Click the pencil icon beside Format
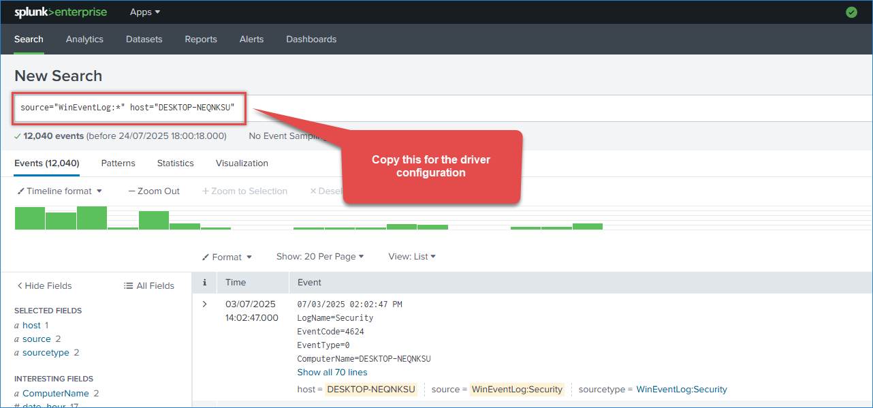 coord(206,257)
